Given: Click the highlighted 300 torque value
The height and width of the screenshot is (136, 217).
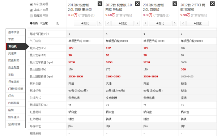Looking at the screenshot, I should point(183,69).
